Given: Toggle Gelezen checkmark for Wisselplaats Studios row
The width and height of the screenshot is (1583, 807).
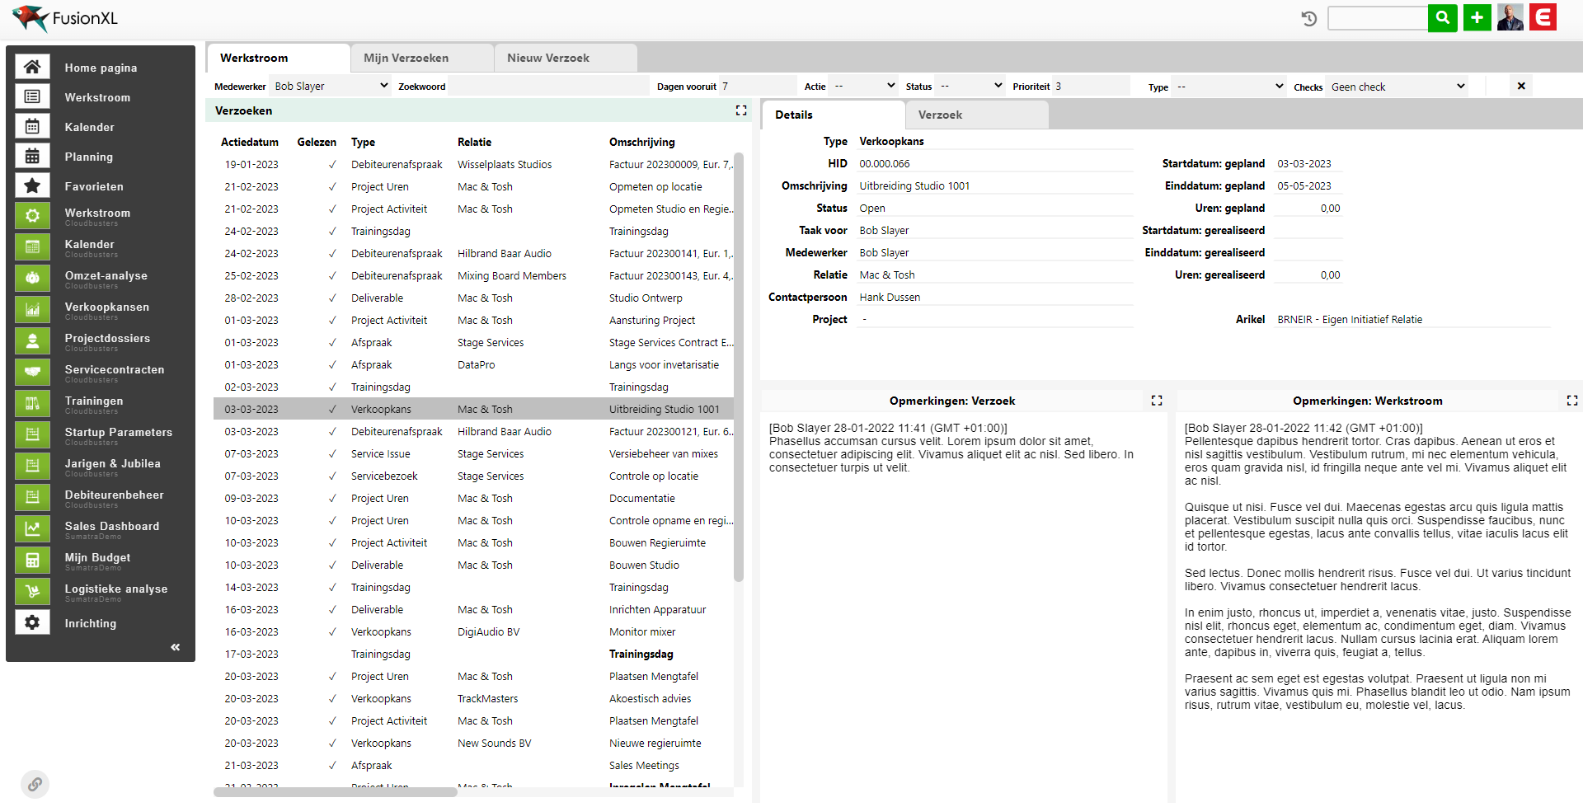Looking at the screenshot, I should tap(332, 165).
